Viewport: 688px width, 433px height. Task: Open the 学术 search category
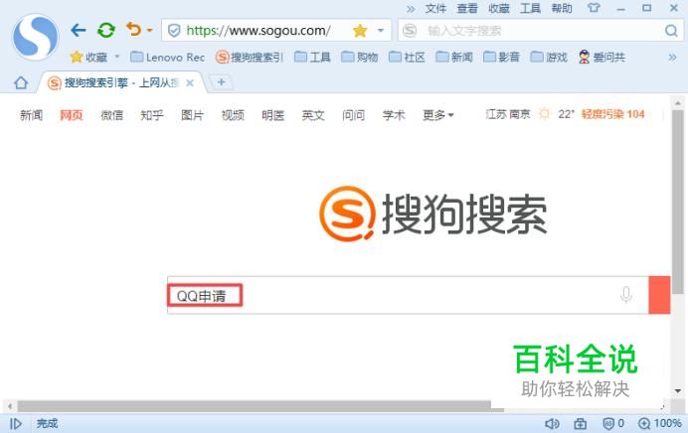click(x=394, y=115)
